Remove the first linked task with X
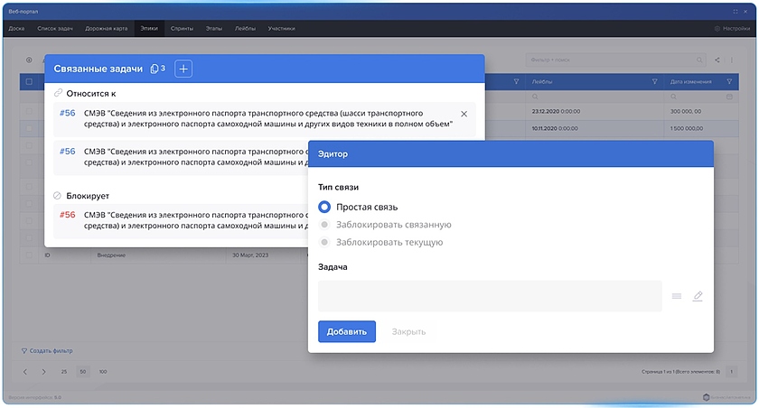 (x=464, y=114)
